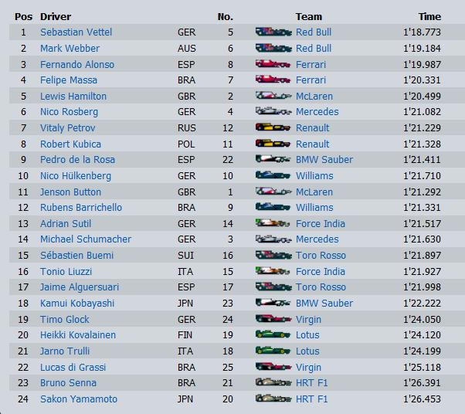Open the Williams team link in Nico Hülkenberg's row
Image resolution: width=465 pixels, height=414 pixels.
[x=314, y=176]
